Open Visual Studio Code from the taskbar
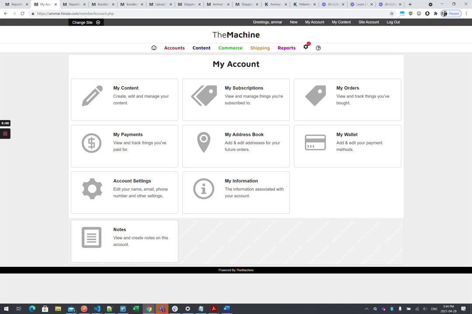 point(97,309)
